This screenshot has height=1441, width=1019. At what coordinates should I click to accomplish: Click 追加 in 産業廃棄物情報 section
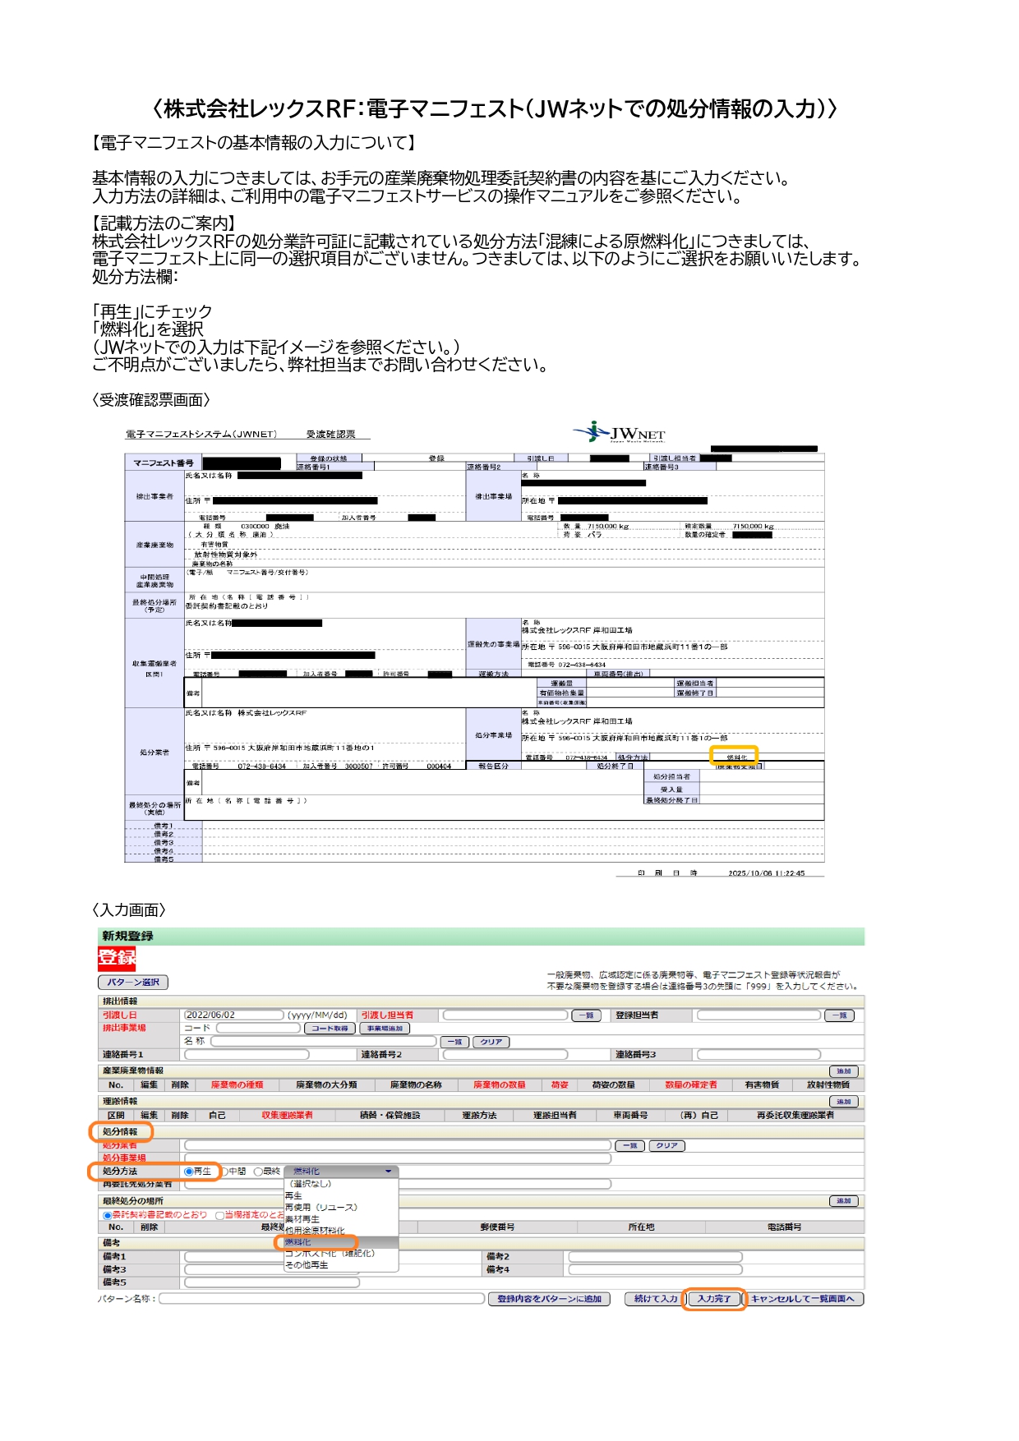click(843, 1071)
